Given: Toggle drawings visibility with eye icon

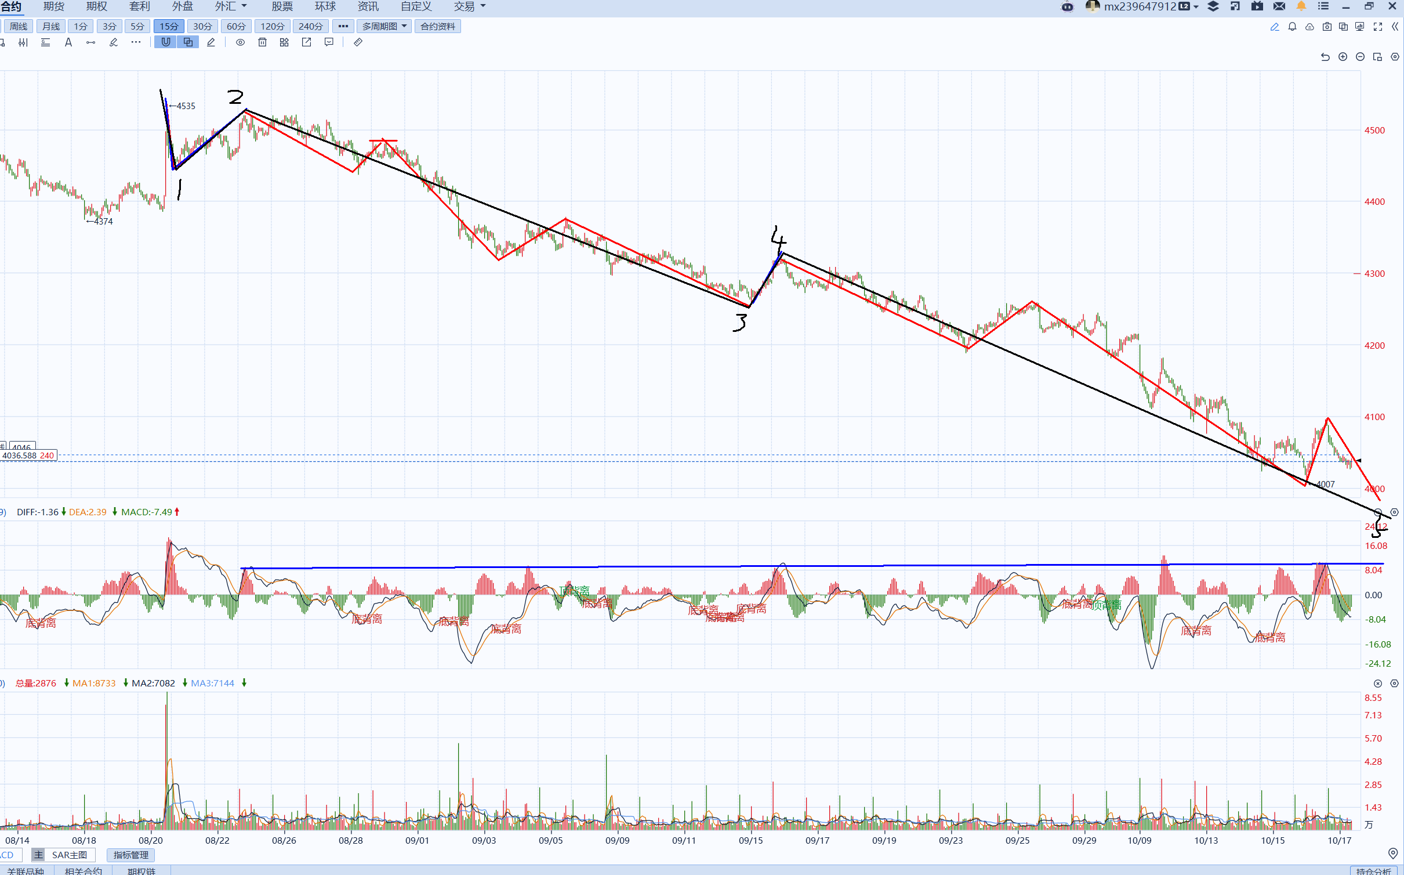Looking at the screenshot, I should point(240,42).
